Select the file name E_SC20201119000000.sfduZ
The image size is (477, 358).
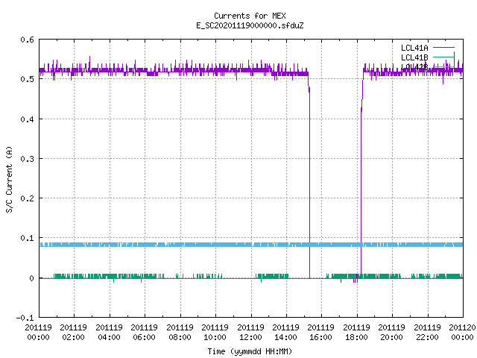[x=250, y=25]
